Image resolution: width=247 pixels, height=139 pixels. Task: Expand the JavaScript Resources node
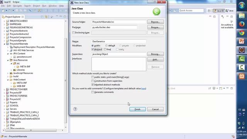tap(8, 73)
